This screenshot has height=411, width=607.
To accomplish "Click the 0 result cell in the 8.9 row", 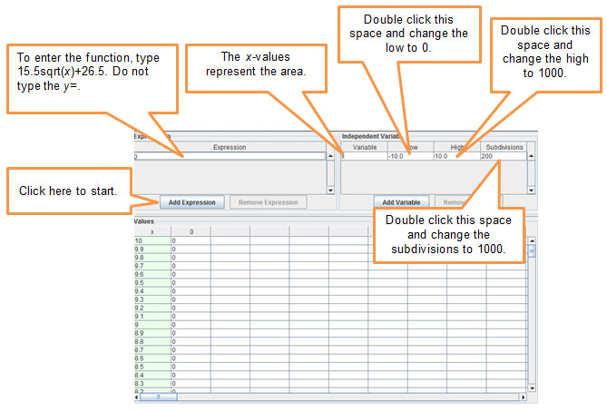I will pos(191,333).
